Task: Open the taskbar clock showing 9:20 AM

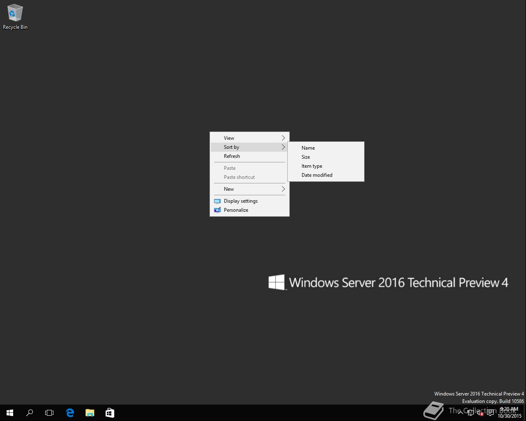Action: (x=509, y=413)
